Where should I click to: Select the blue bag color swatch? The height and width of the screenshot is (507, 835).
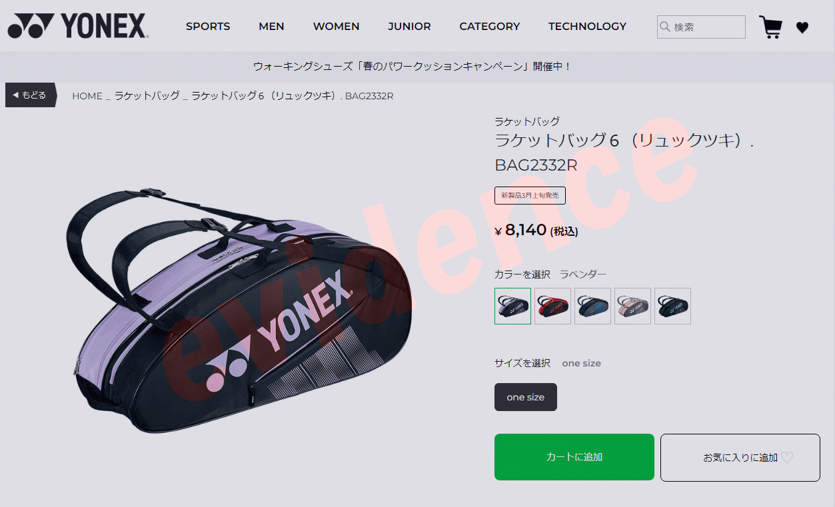click(x=592, y=306)
